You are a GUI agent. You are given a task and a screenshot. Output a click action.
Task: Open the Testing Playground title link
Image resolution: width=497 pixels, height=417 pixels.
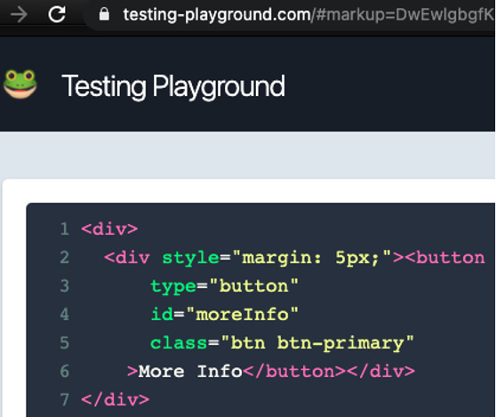(x=173, y=86)
